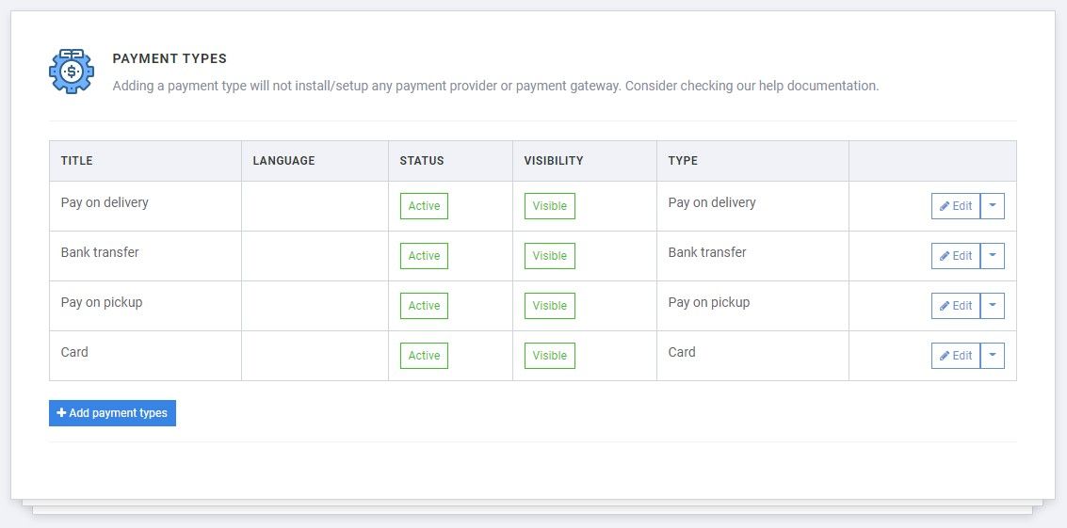Toggle Active status of Pay on pickup
1067x528 pixels.
(424, 306)
